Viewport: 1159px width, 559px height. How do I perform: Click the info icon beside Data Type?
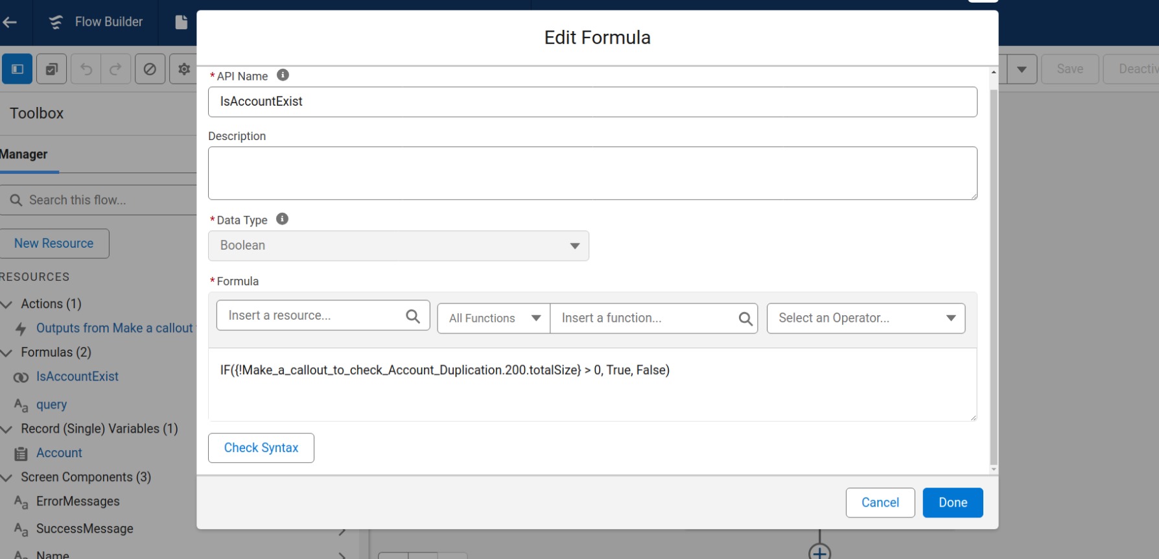point(282,219)
